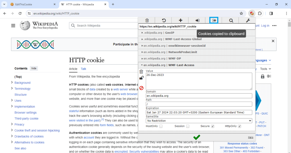Viewport: 291px width, 153px height.
Task: Open the Chrome side panel icon
Action: 271,13
